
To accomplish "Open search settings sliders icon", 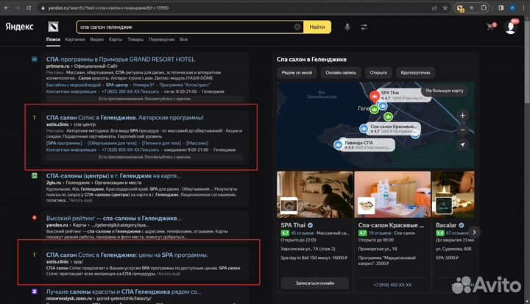I will pos(364,26).
